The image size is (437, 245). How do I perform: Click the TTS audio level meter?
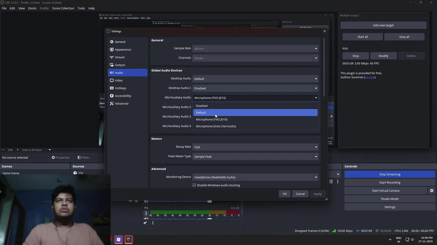(x=195, y=213)
